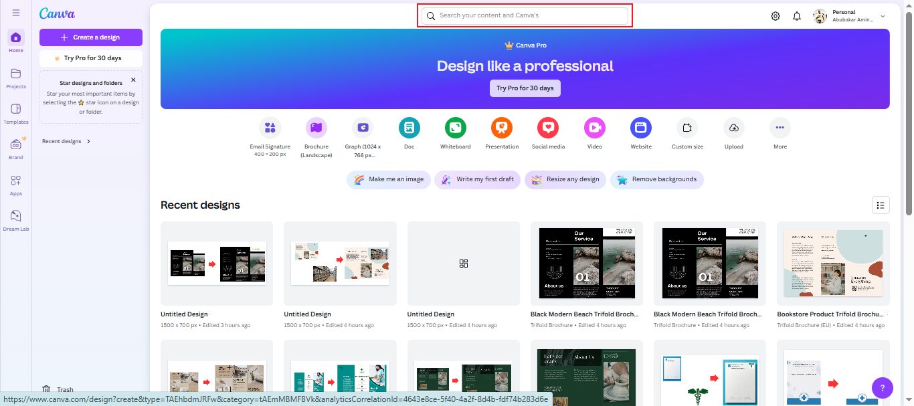Open the help question mark button

coord(883,387)
